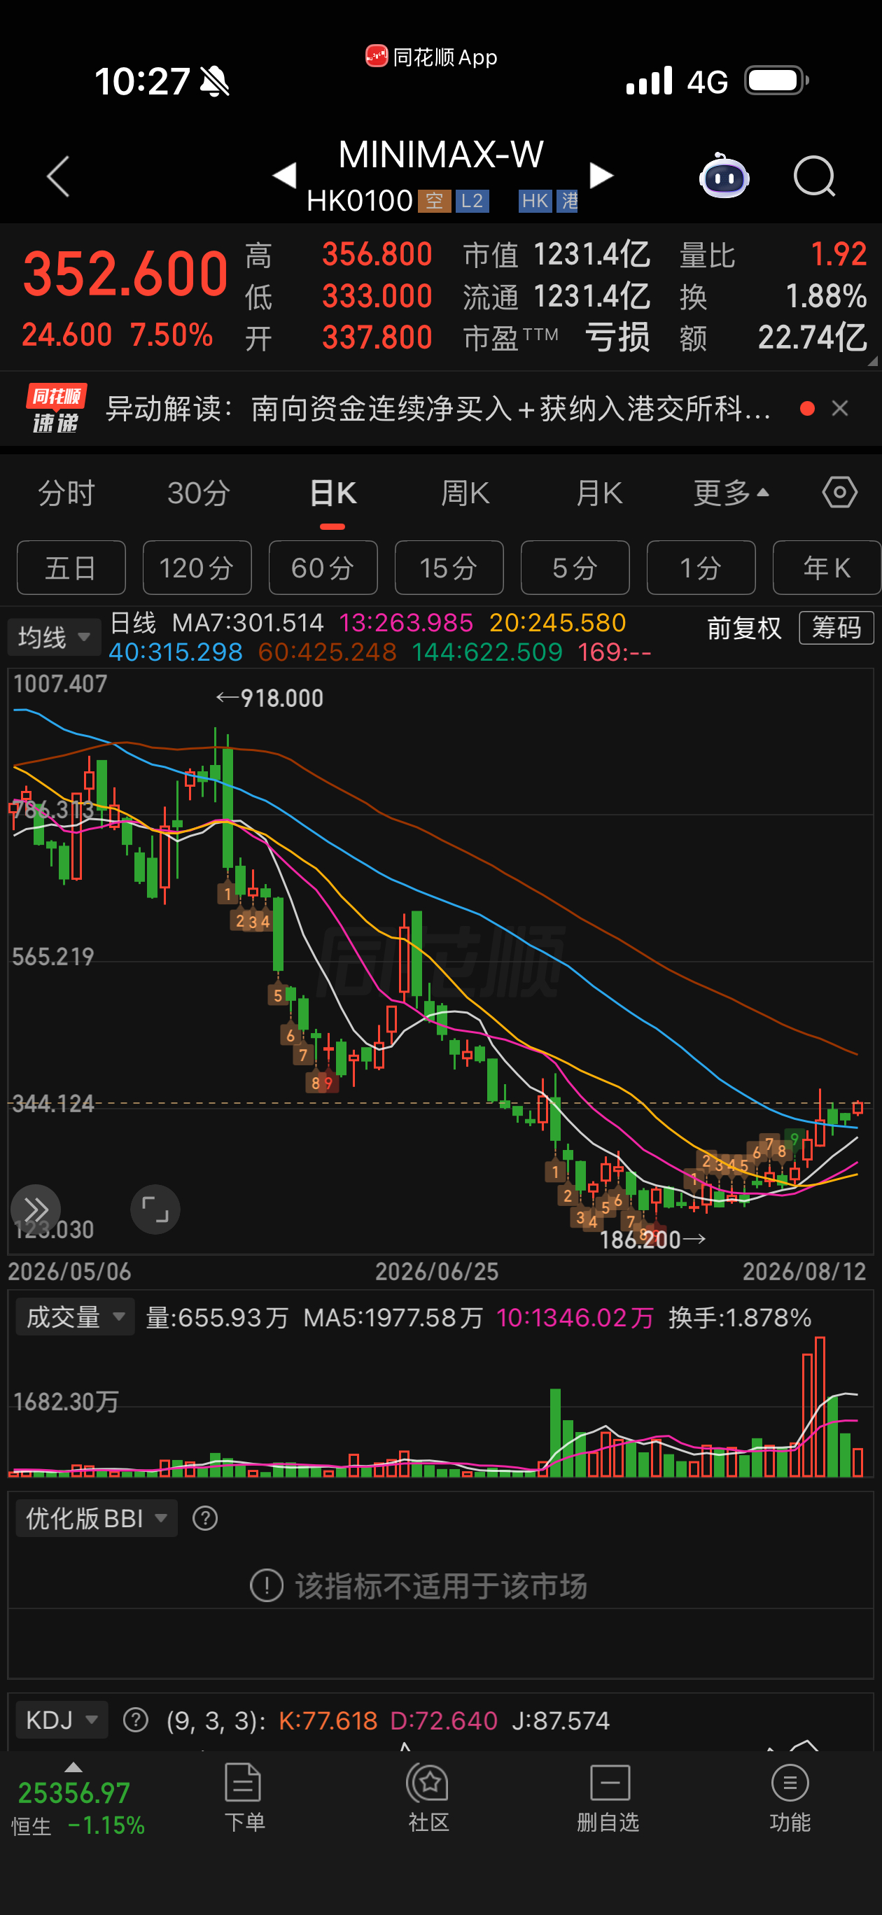This screenshot has height=1915, width=882.
Task: Switch to next stock with right triangle
Action: [x=601, y=176]
